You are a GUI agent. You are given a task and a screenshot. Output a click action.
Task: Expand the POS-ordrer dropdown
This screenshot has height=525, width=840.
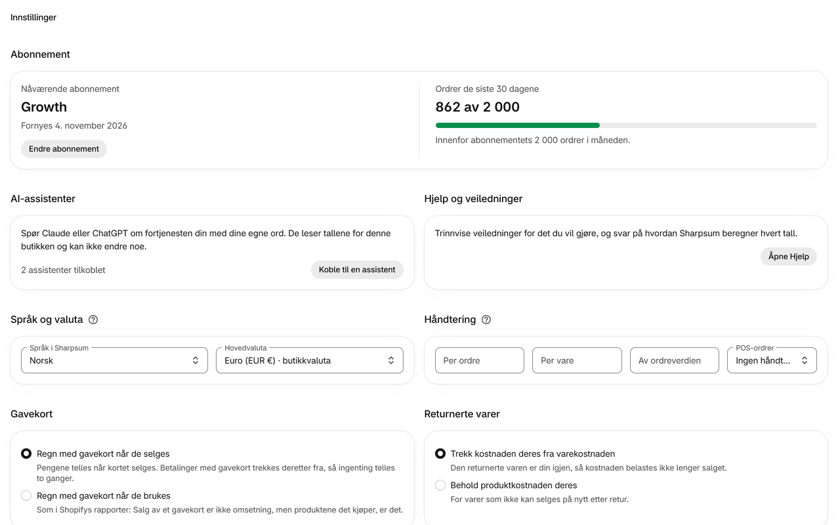click(x=772, y=360)
